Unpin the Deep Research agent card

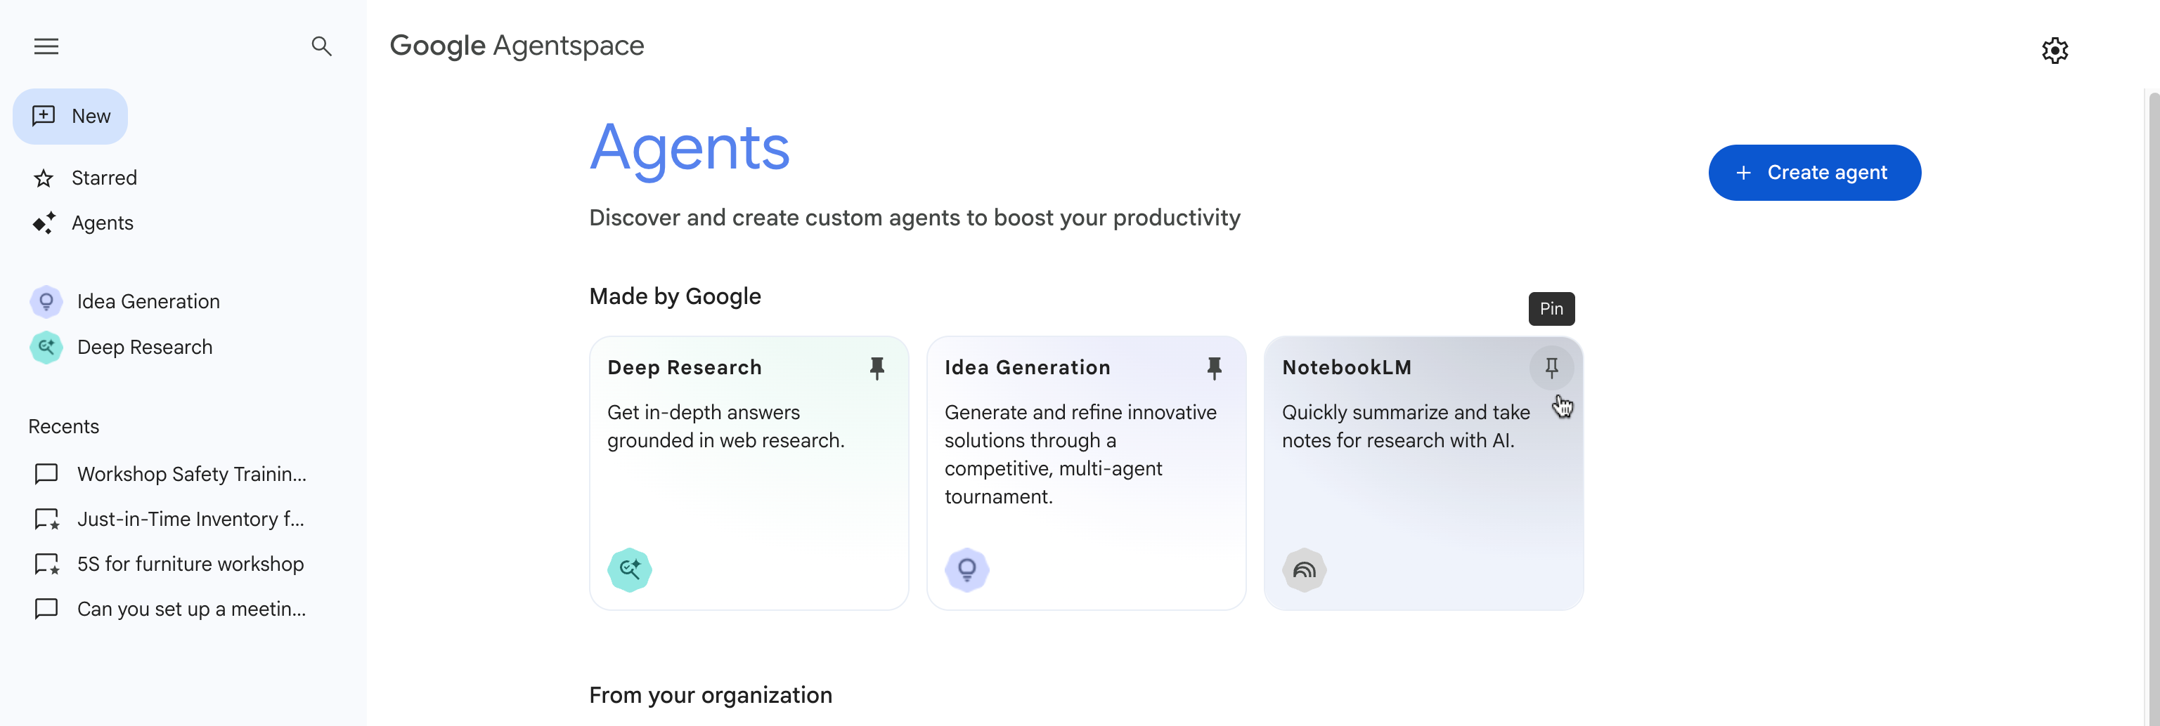click(877, 368)
